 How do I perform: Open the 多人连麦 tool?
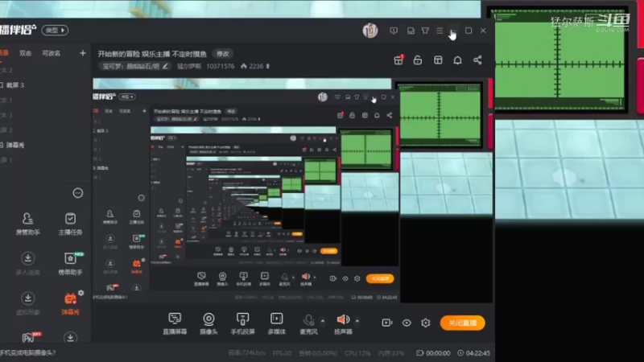click(28, 264)
